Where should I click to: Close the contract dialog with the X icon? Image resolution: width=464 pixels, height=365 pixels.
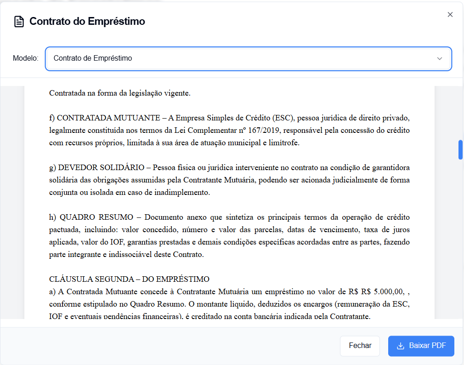tap(450, 15)
